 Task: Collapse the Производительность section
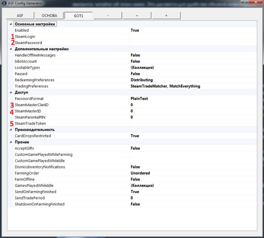[11, 130]
